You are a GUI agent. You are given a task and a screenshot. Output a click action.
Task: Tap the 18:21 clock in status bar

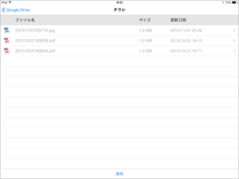119,2
